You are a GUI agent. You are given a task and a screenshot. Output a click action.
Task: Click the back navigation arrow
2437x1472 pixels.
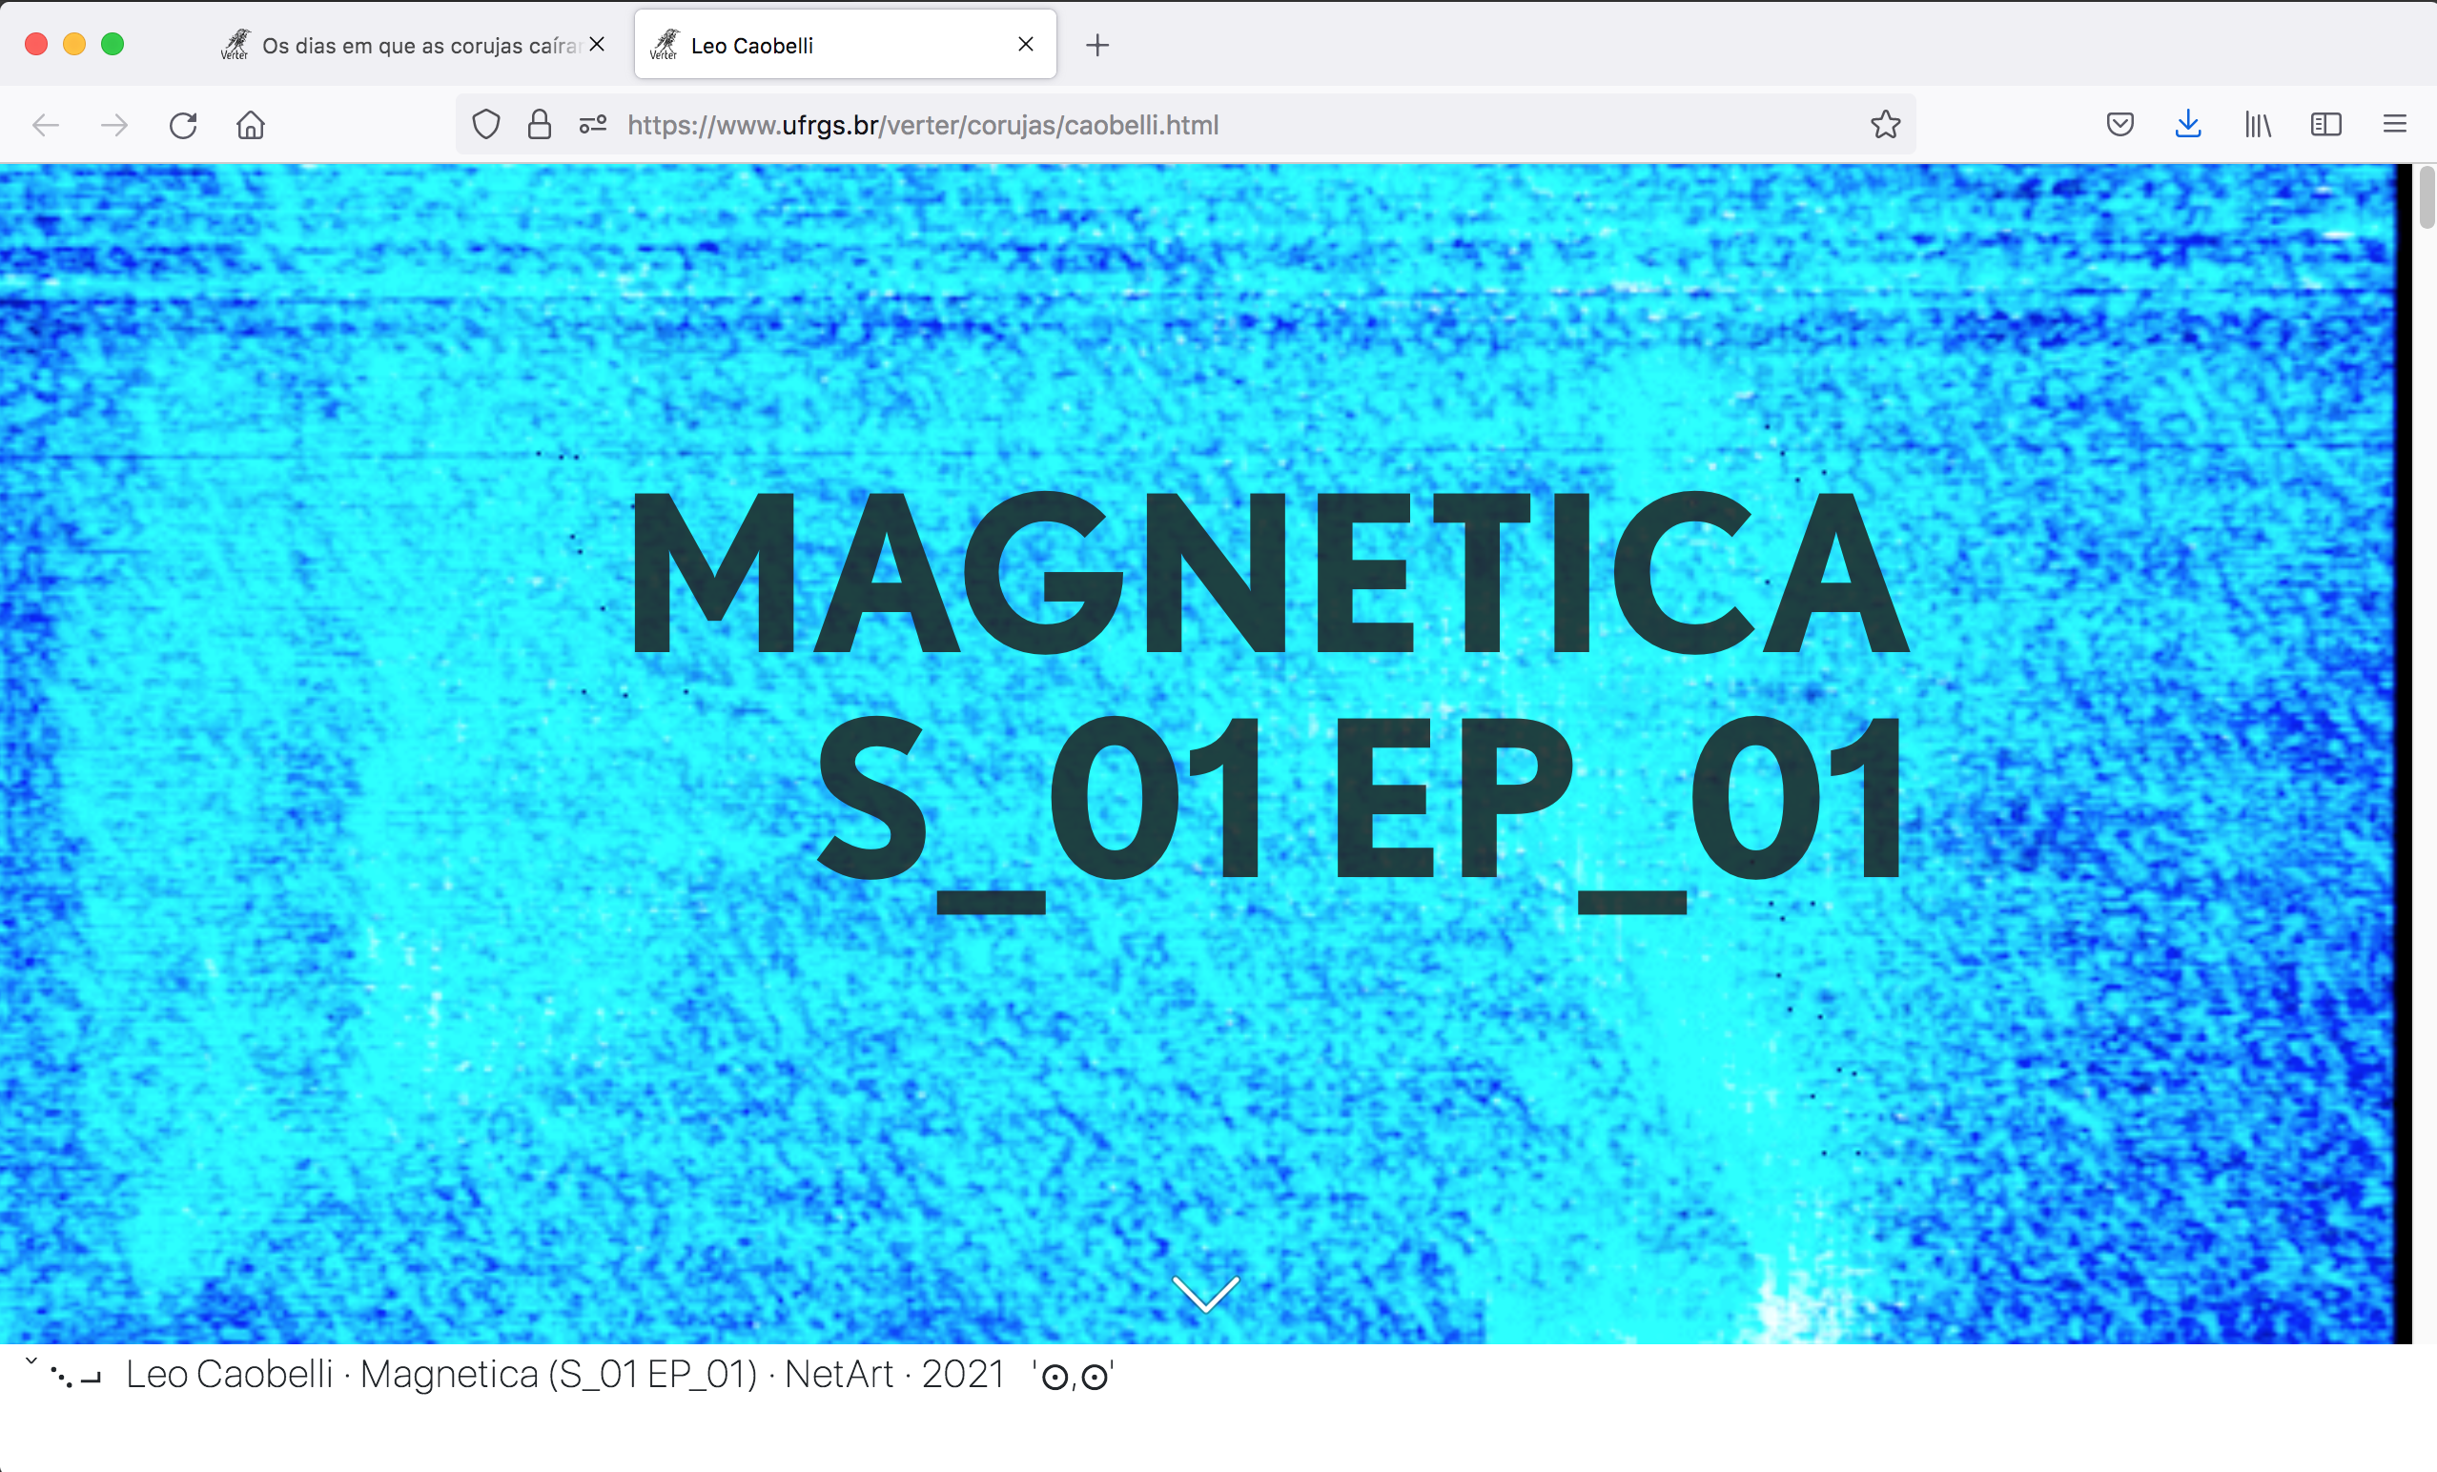[x=47, y=126]
